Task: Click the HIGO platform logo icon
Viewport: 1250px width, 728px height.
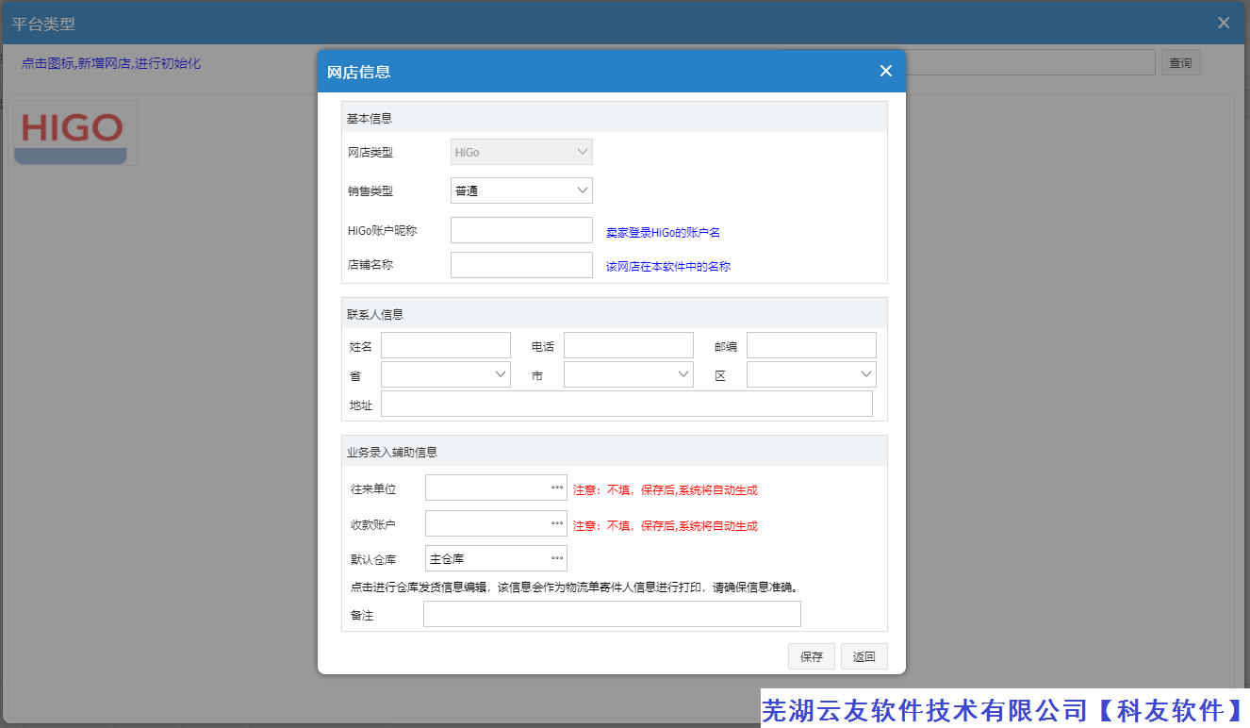Action: 75,133
